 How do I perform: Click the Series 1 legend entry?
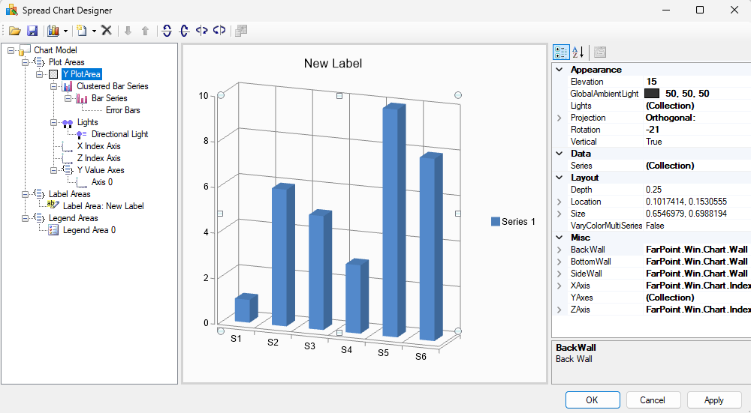pyautogui.click(x=513, y=222)
